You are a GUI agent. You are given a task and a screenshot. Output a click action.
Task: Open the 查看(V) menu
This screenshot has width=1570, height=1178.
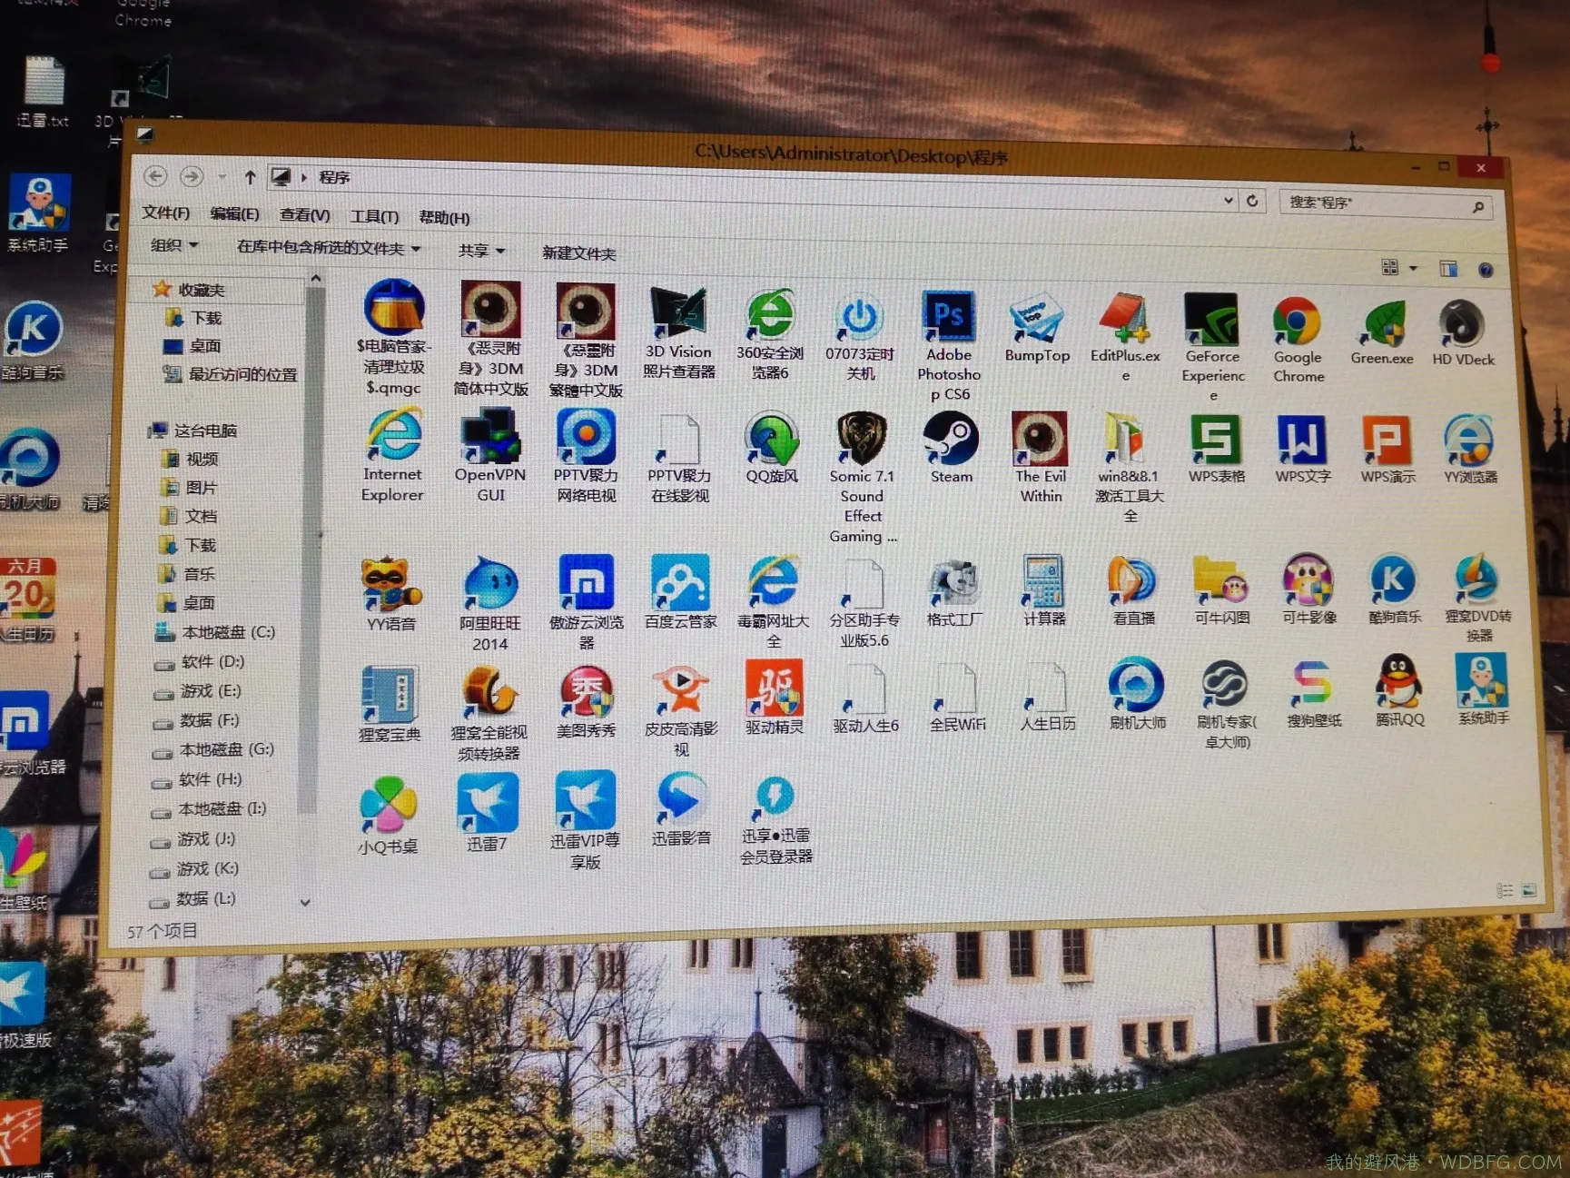coord(304,215)
